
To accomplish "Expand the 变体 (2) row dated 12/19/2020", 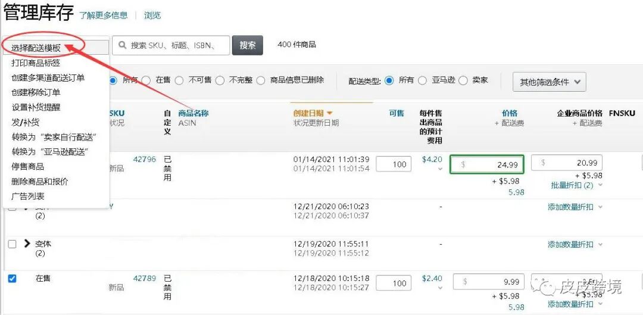I will [x=27, y=243].
